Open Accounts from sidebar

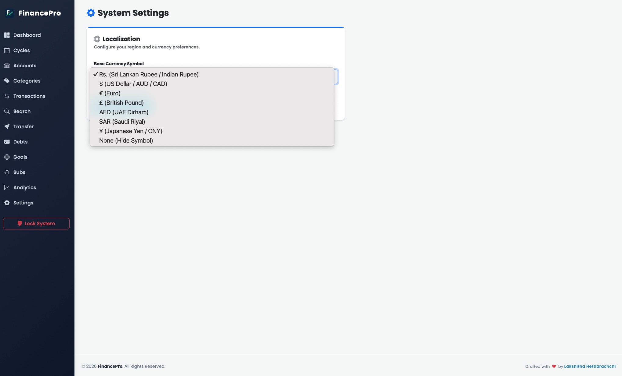(25, 66)
